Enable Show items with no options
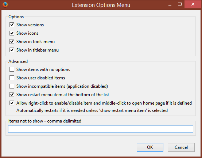The height and width of the screenshot is (158, 202). tap(12, 69)
